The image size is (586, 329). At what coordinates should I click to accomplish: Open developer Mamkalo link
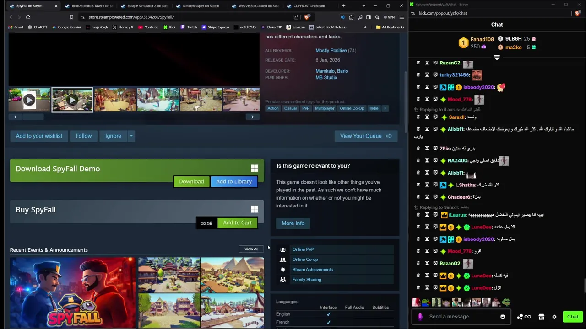[325, 71]
